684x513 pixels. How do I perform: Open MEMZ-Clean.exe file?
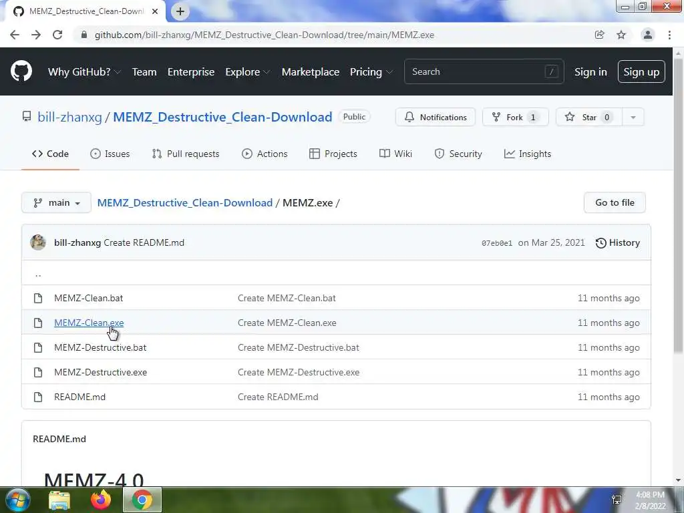click(89, 323)
